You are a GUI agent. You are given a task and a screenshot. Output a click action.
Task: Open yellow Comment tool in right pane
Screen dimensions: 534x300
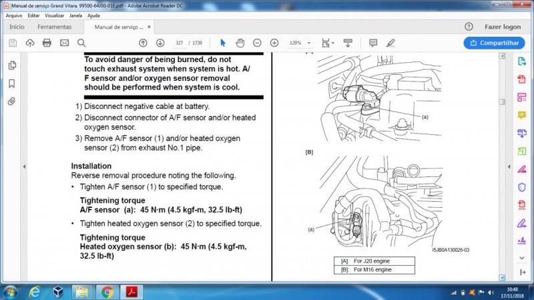[x=522, y=115]
